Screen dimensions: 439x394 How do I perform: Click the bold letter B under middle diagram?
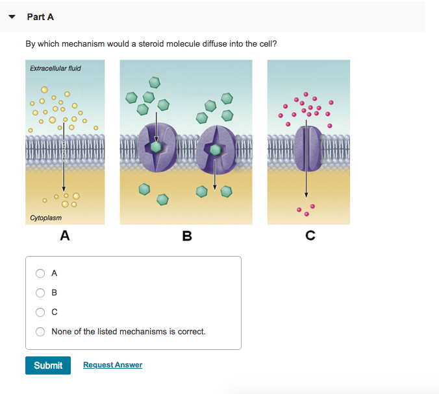click(x=187, y=237)
